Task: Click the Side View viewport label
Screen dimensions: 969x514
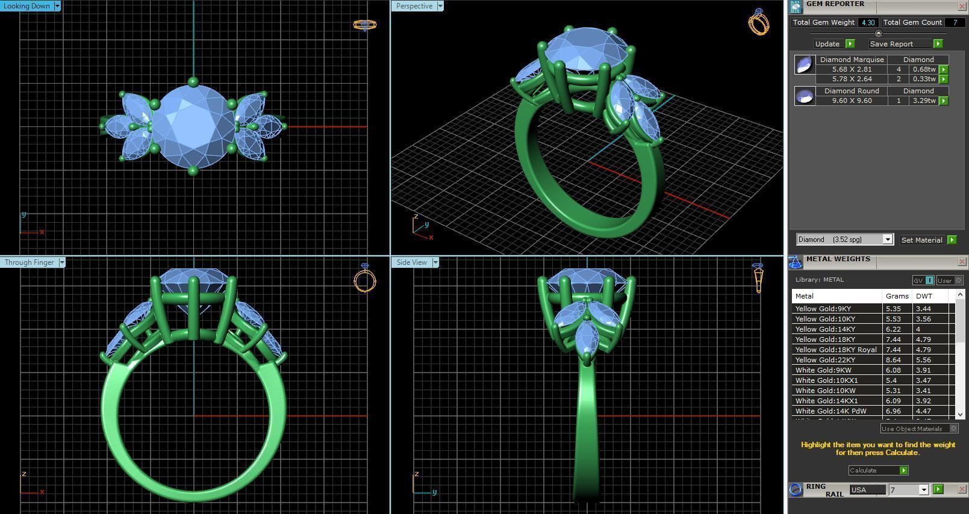Action: [x=412, y=262]
